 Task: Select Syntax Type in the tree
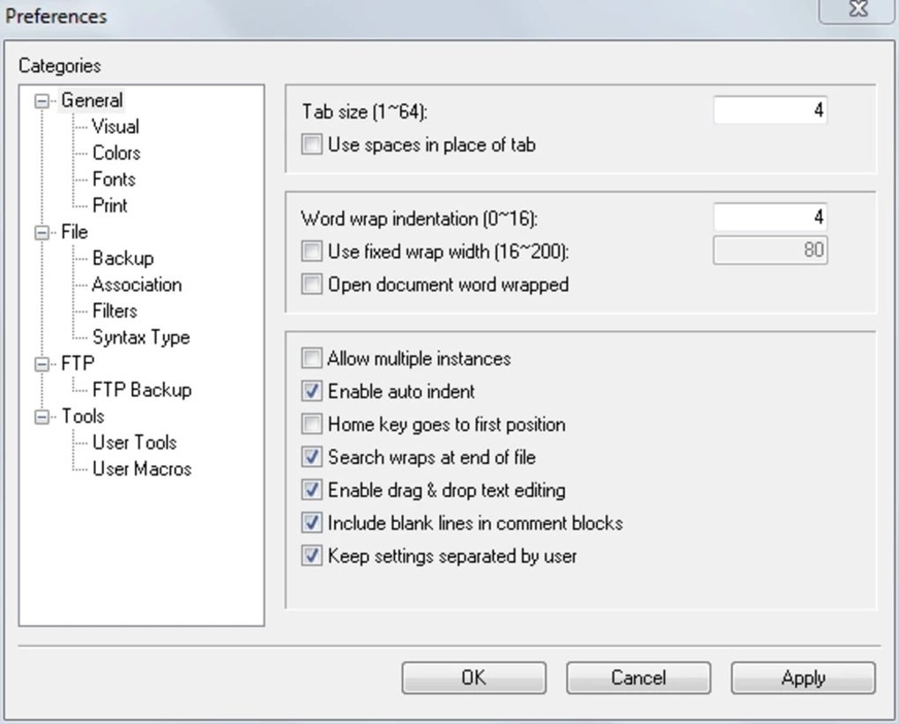[x=140, y=337]
